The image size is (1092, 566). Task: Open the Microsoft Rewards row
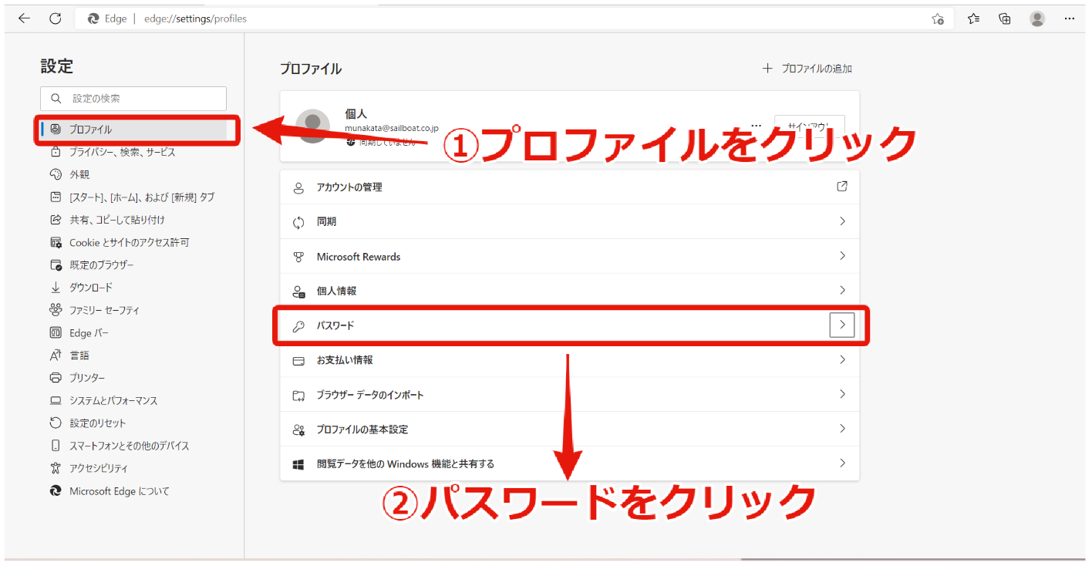point(569,256)
